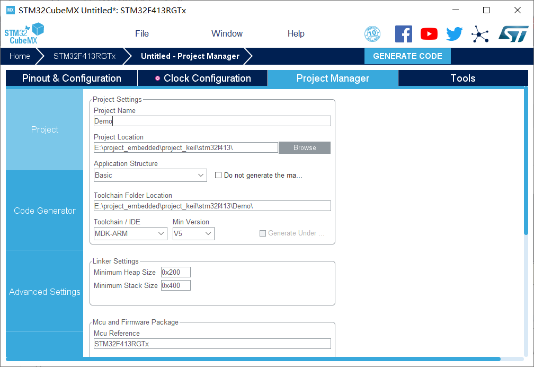Select the Project side tab
534x367 pixels.
tap(44, 129)
